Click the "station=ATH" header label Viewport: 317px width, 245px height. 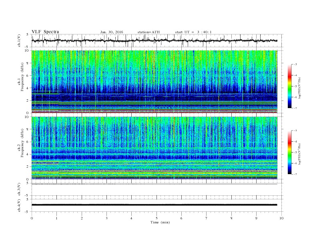click(x=148, y=32)
